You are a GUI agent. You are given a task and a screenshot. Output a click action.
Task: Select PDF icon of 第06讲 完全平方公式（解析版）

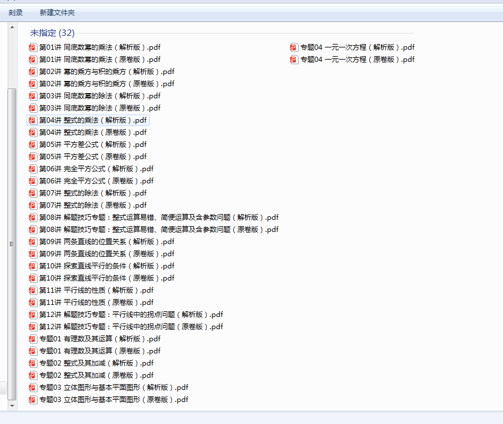(x=33, y=169)
